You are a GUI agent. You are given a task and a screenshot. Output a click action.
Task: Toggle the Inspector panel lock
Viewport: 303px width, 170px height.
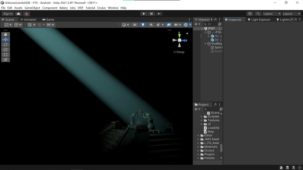click(295, 19)
